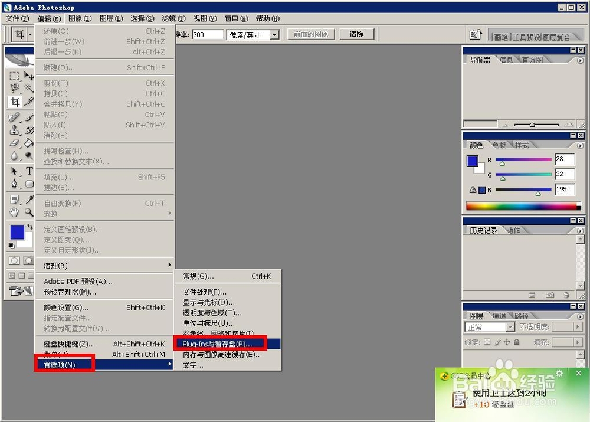Open Adobe PDF 预设(A) item

click(x=104, y=281)
